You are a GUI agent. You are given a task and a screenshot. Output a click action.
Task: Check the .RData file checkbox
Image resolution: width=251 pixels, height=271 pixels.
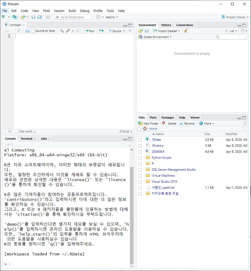tap(140, 140)
